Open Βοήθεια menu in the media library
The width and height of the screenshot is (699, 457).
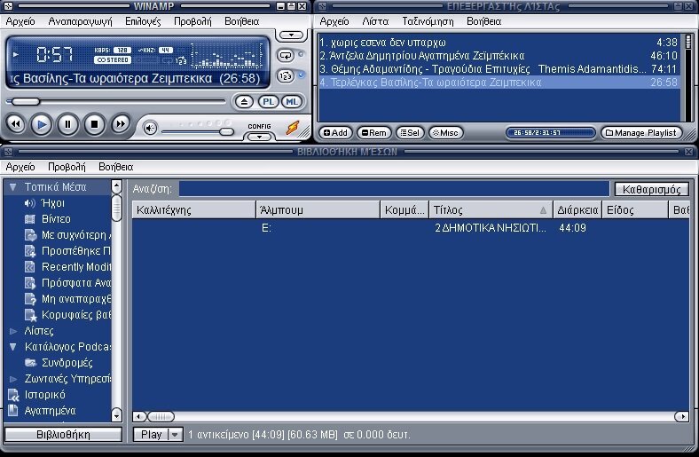[x=116, y=167]
